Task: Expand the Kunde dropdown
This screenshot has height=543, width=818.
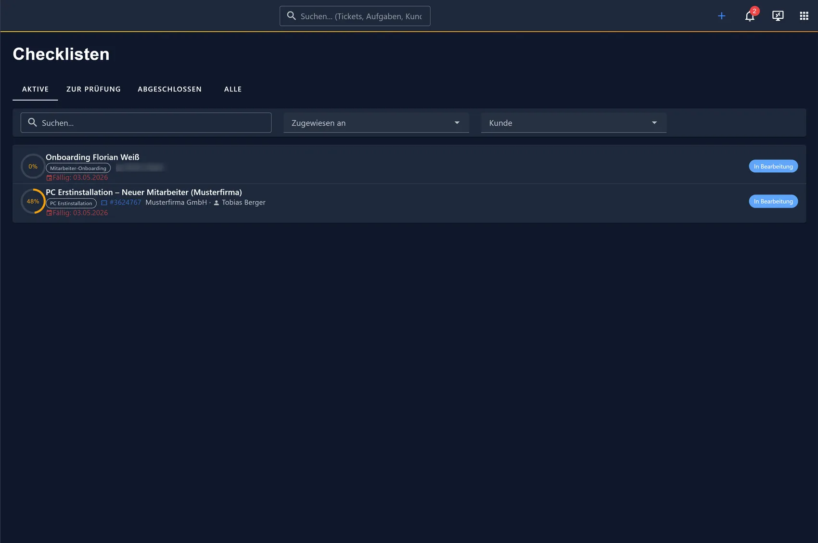Action: click(574, 123)
